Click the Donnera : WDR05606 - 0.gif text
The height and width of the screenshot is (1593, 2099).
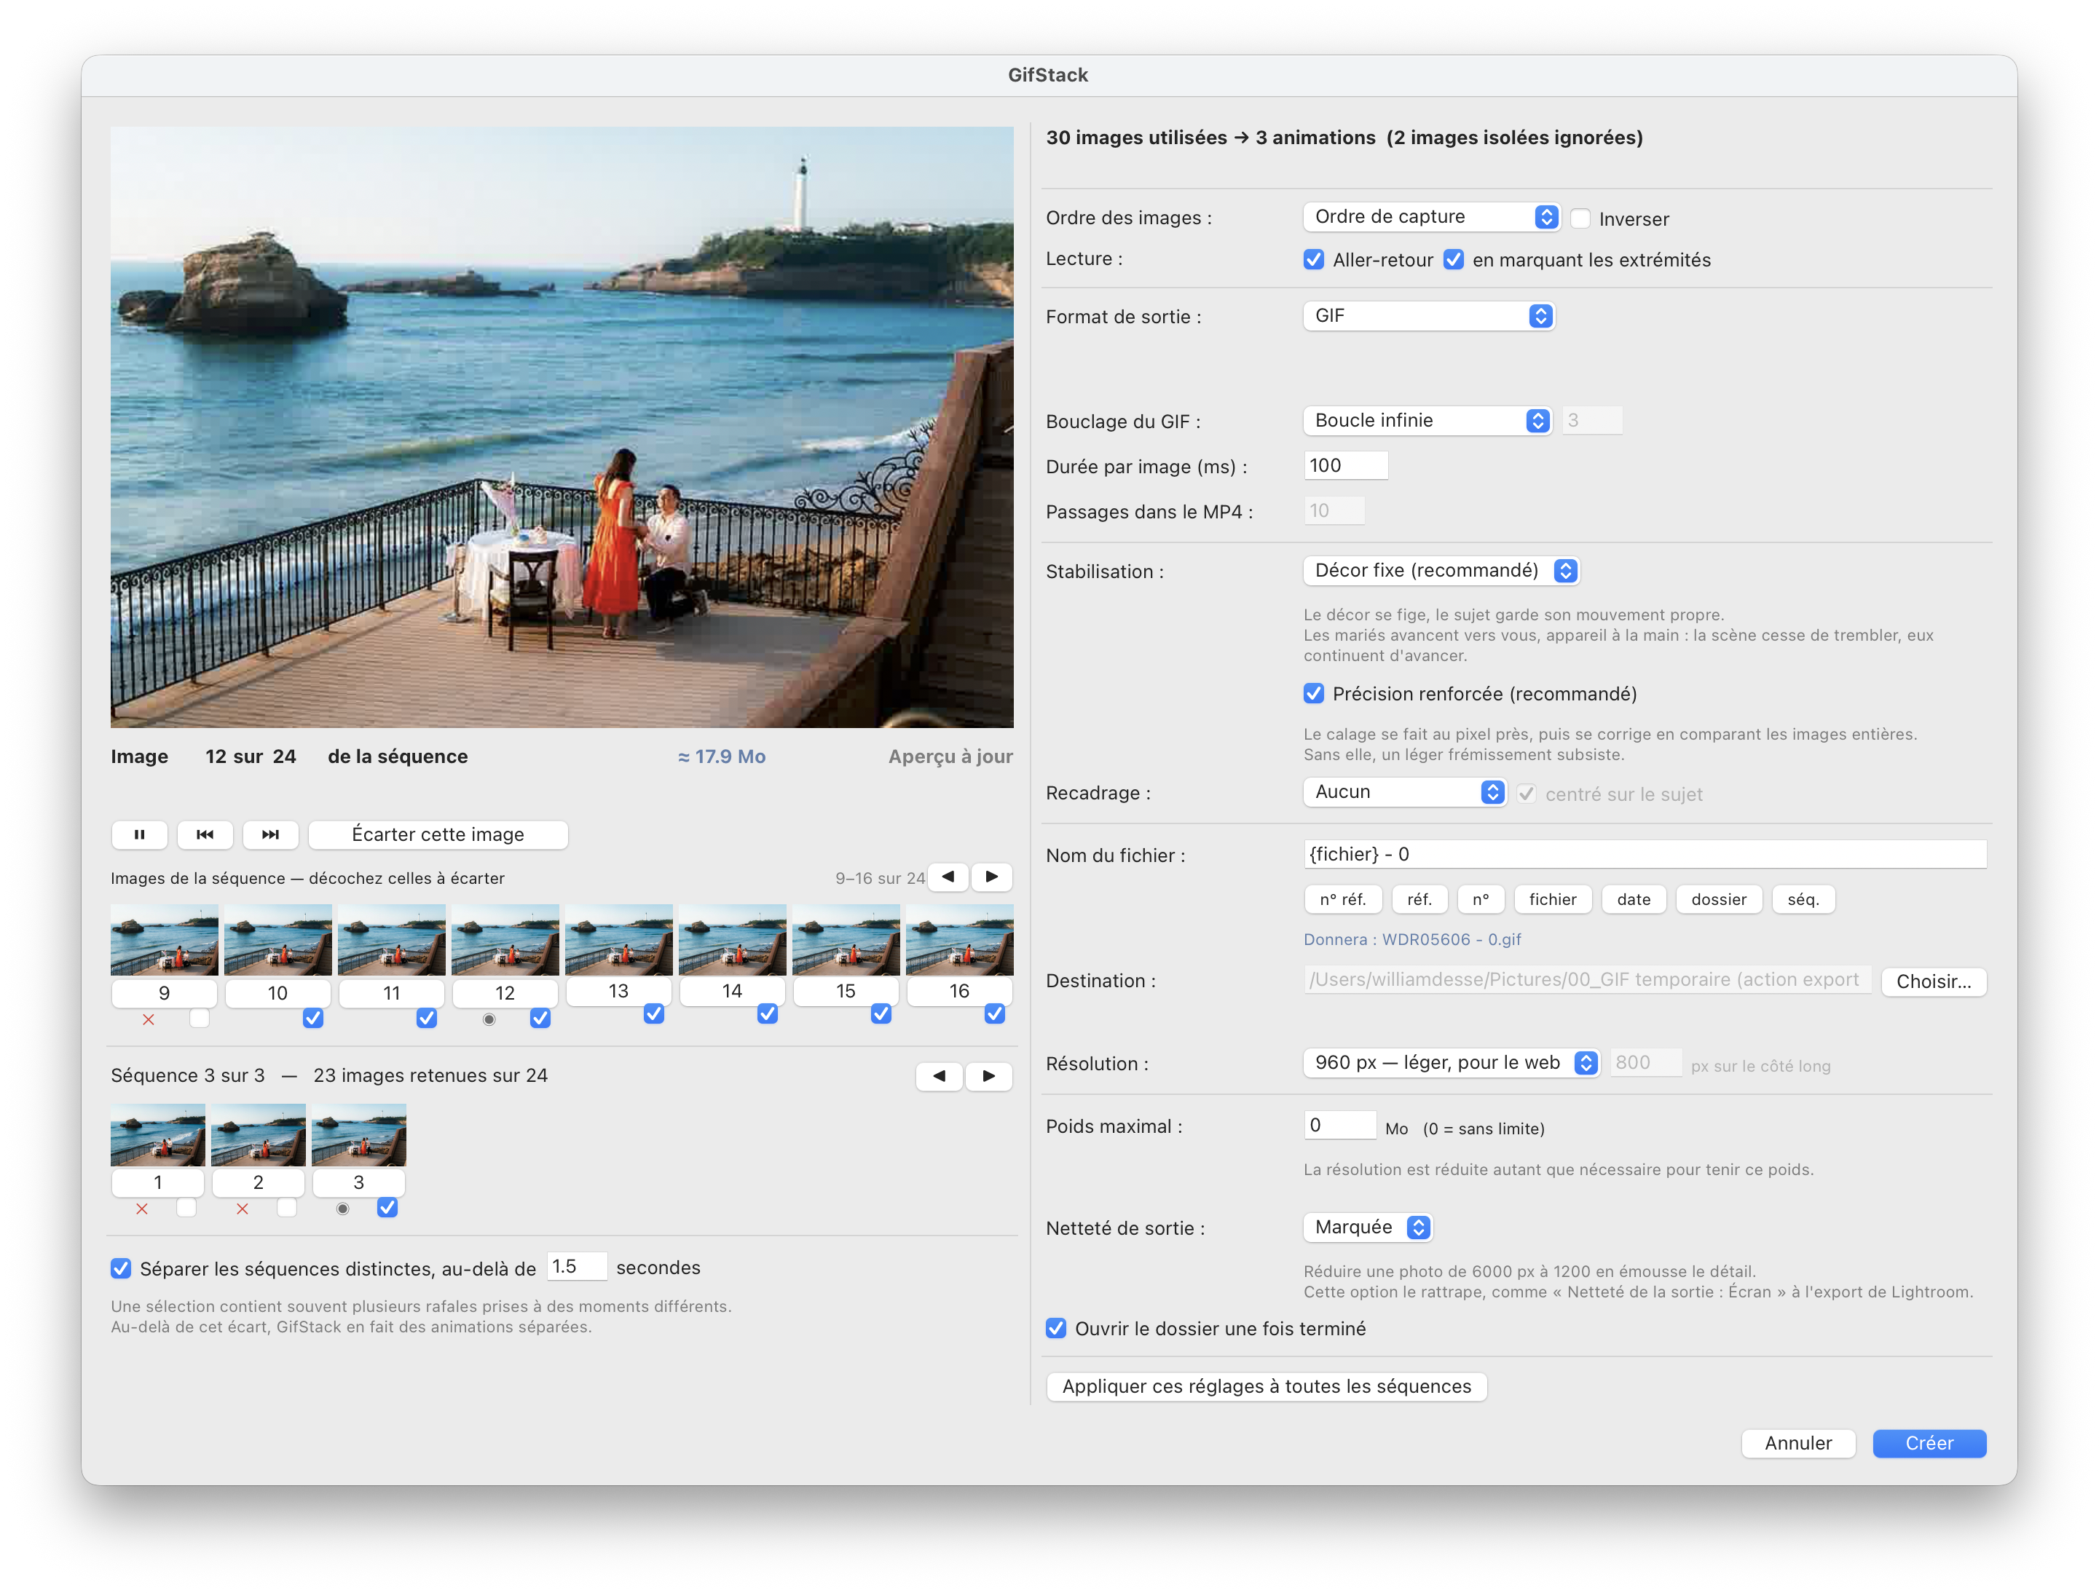1412,940
